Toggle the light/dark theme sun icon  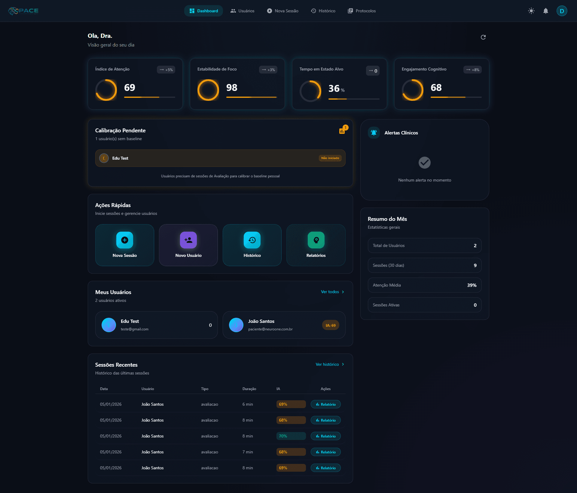531,11
